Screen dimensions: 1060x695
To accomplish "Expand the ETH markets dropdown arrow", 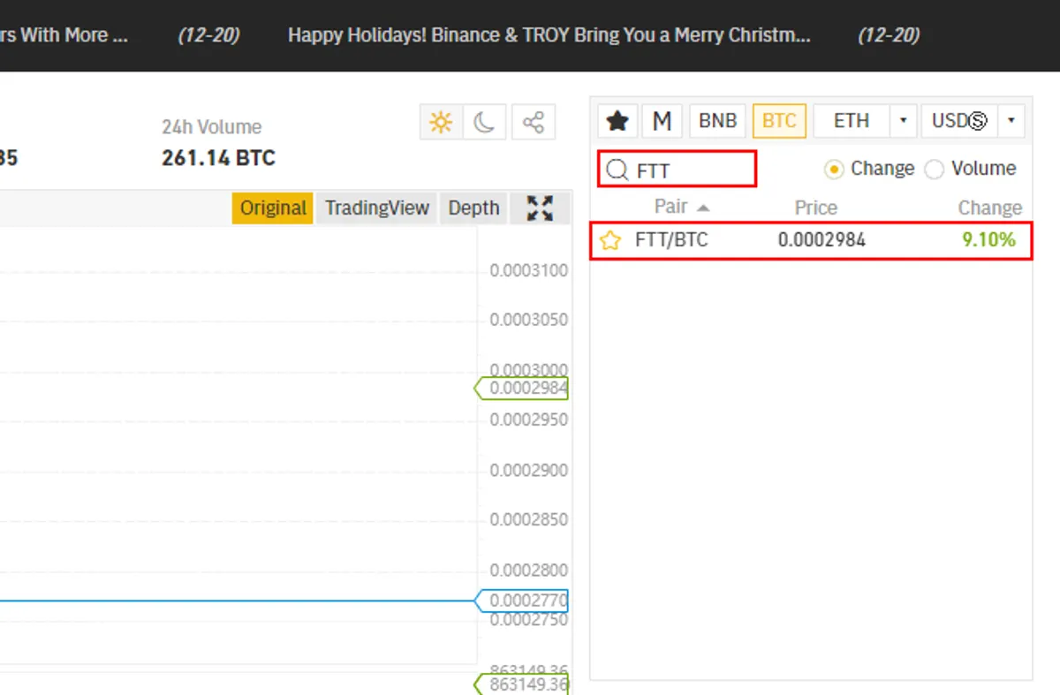I will tap(903, 121).
